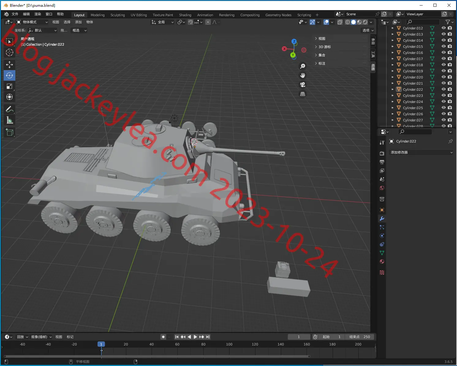The image size is (457, 366).
Task: Switch to orthographic grid view icon
Action: [x=303, y=94]
